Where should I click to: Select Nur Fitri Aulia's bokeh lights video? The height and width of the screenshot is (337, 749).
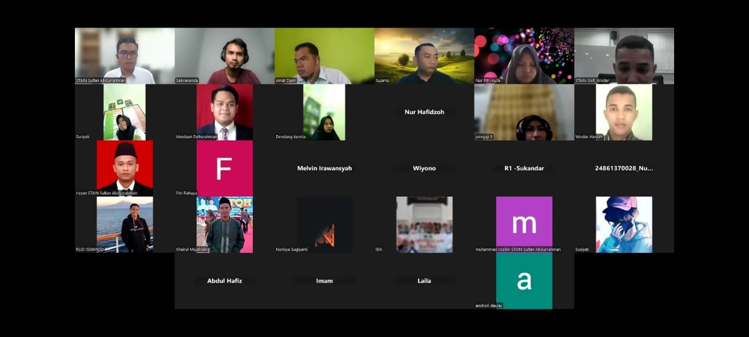[524, 56]
